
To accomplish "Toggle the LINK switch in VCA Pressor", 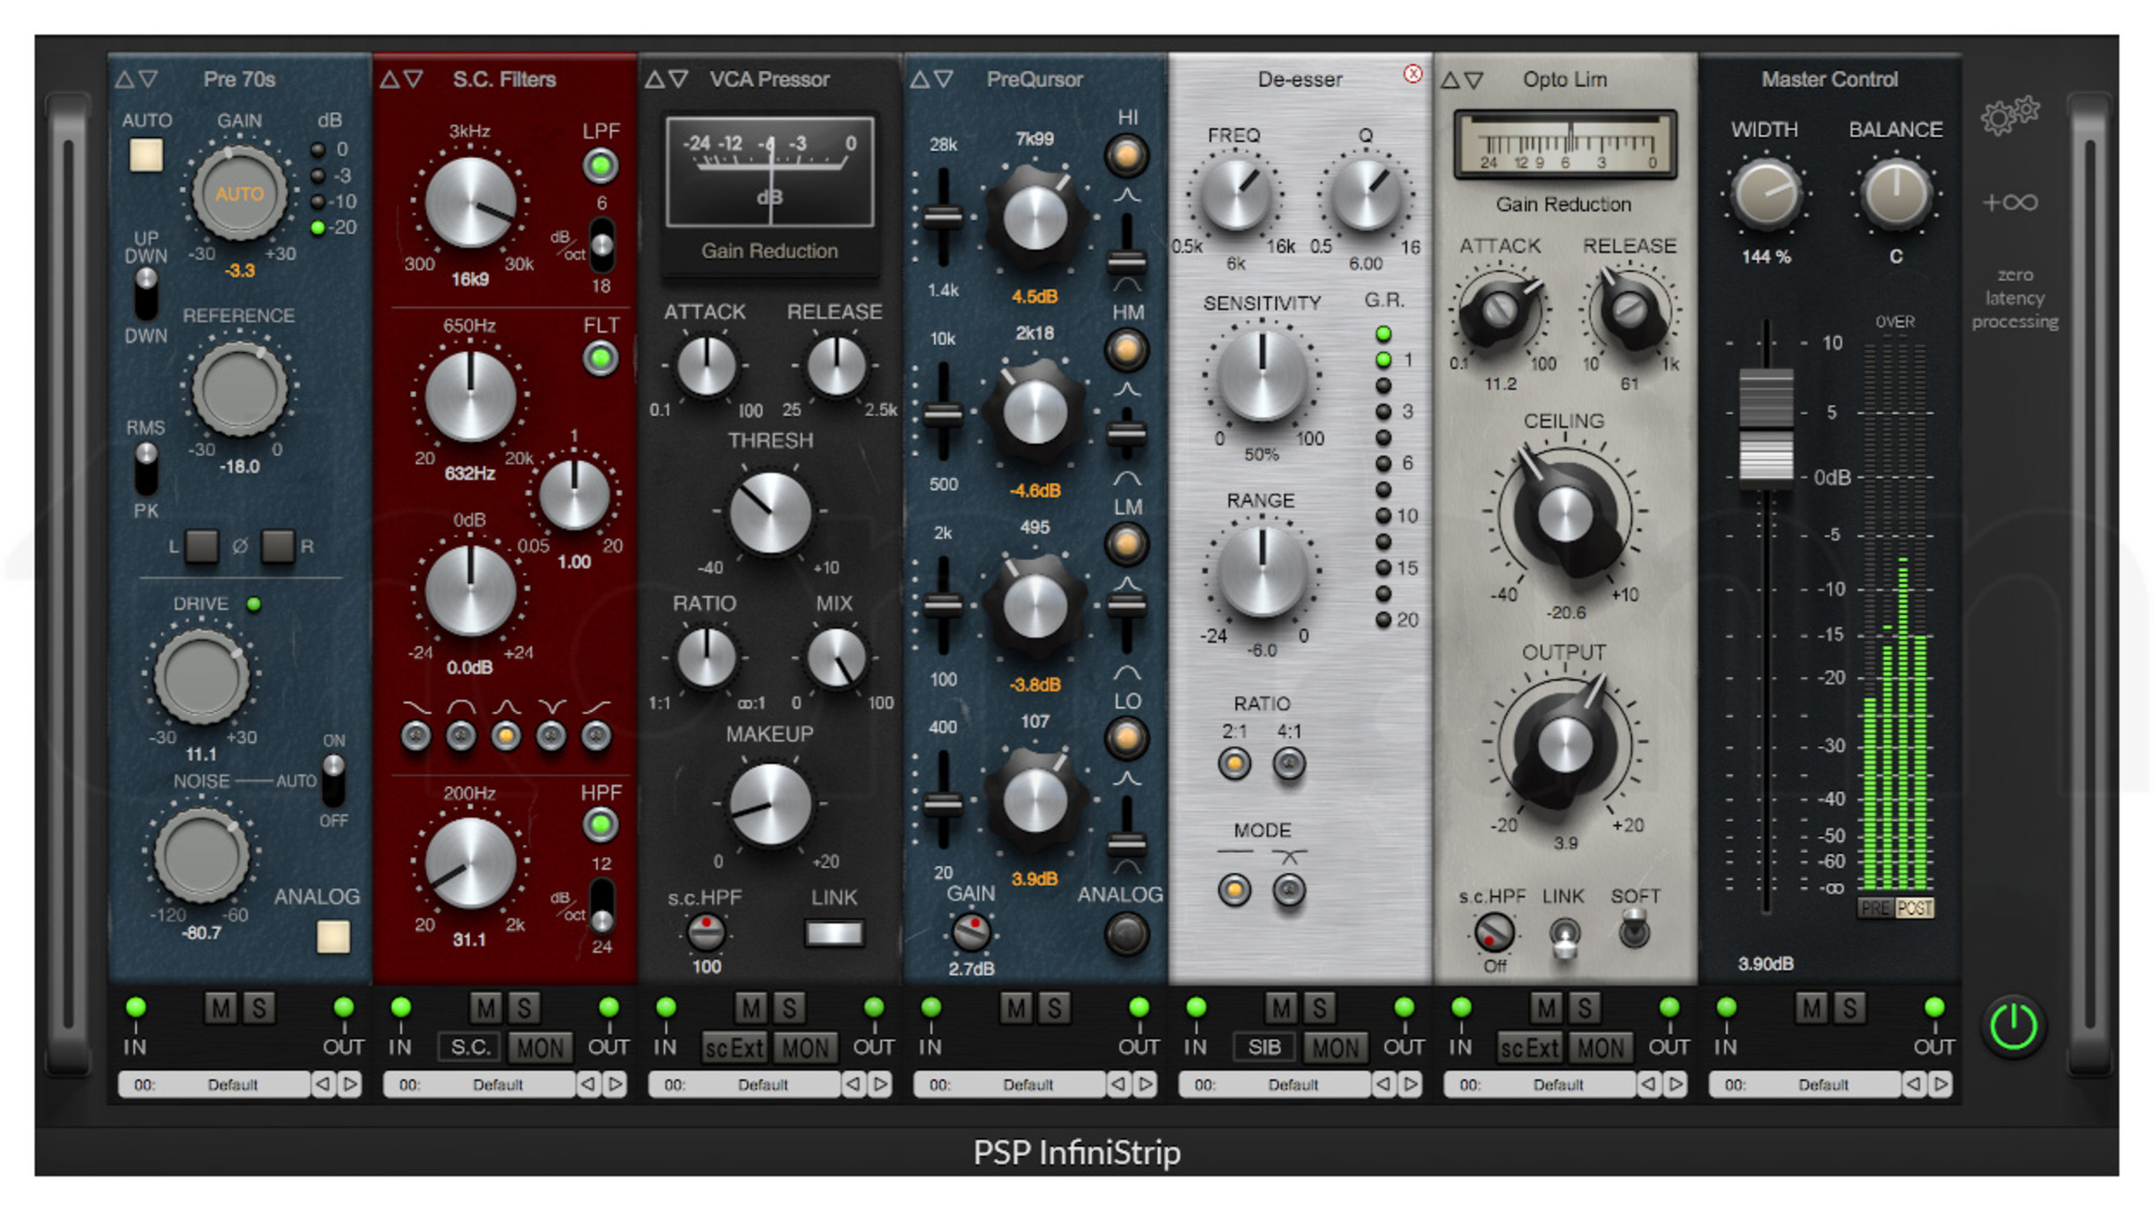I will 834,932.
